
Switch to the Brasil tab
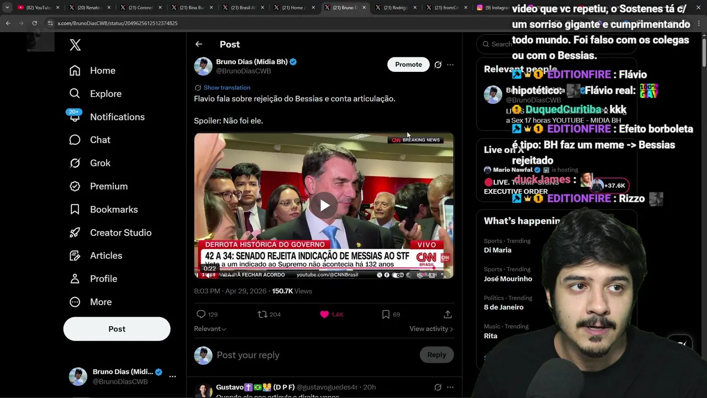coord(242,8)
